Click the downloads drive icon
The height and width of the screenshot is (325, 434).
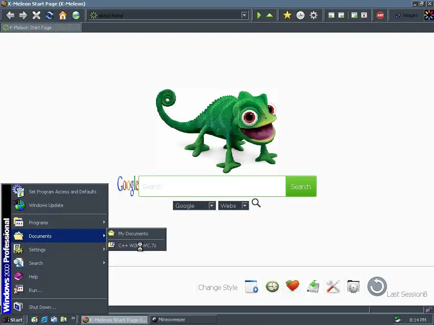click(x=313, y=286)
